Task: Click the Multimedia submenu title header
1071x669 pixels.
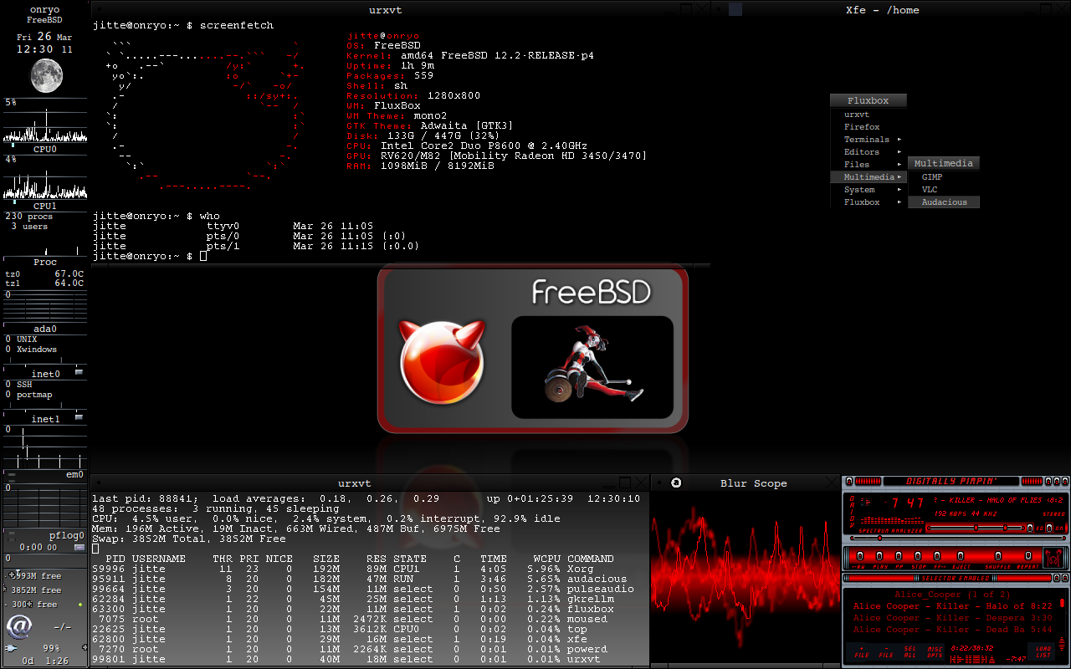Action: 944,164
